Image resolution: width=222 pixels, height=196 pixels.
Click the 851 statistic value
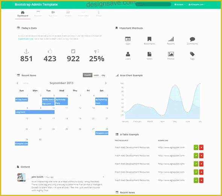(x=26, y=59)
